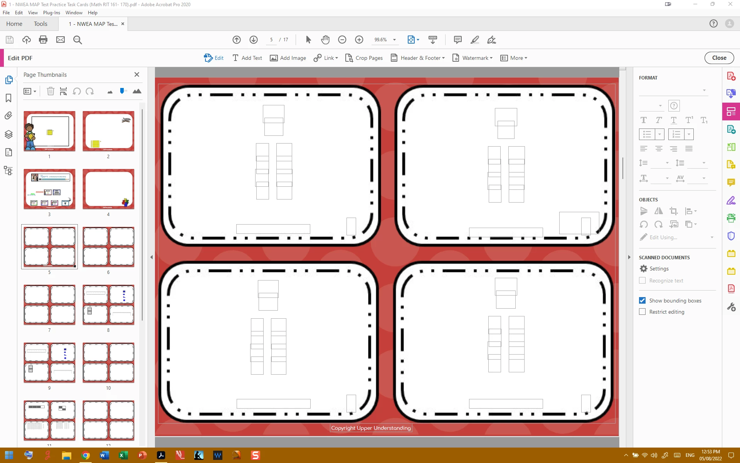Screen dimensions: 740x463
Task: Select page 8 thumbnail
Action: [x=108, y=305]
